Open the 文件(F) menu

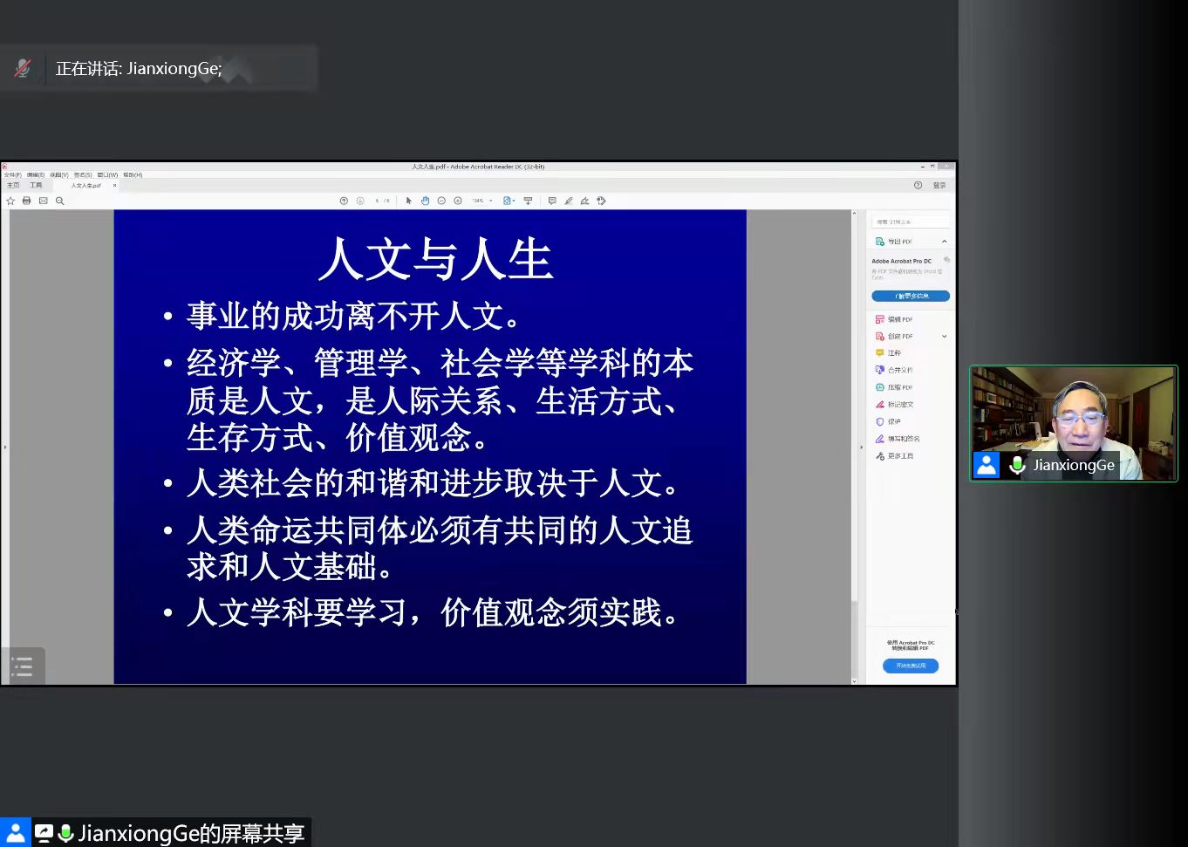coord(12,175)
